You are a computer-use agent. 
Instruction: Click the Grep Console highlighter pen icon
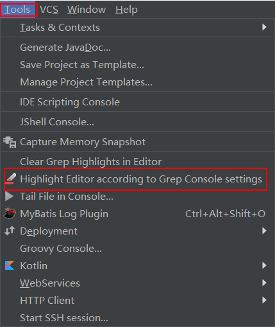10,179
